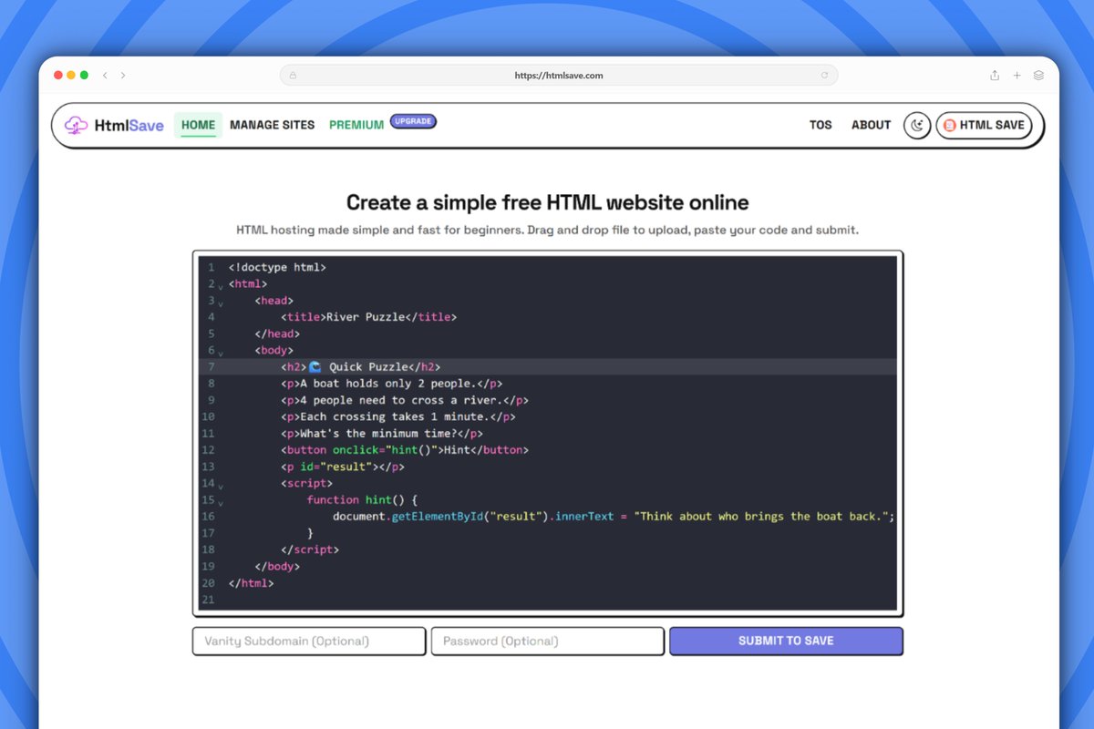Click the HtmlSave cloud logo
Viewport: 1094px width, 729px height.
[x=77, y=126]
